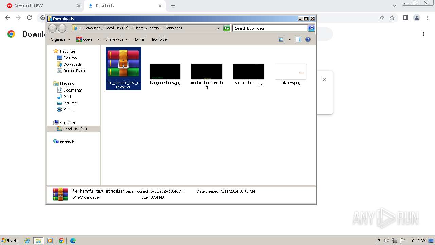435x245 pixels.
Task: Click the Change your view icon
Action: point(281,39)
